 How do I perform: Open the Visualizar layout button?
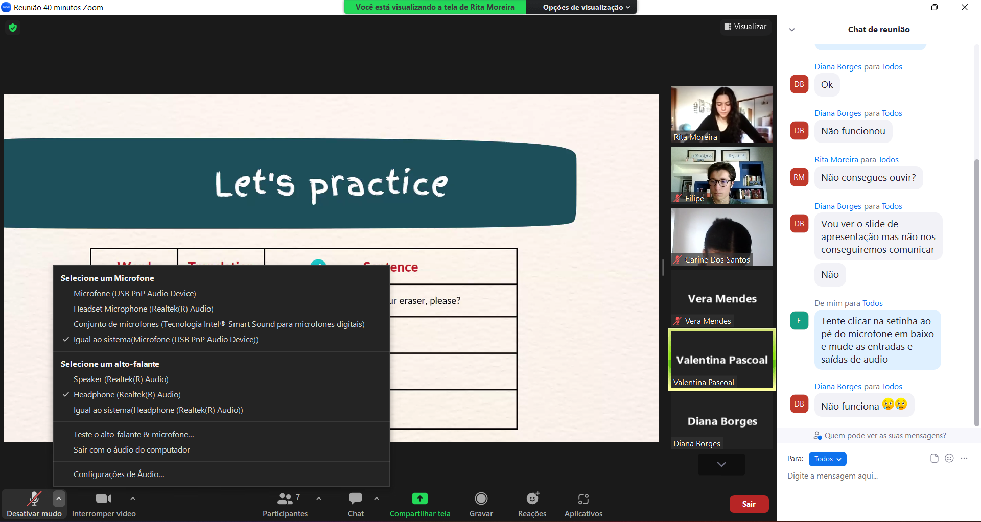745,27
